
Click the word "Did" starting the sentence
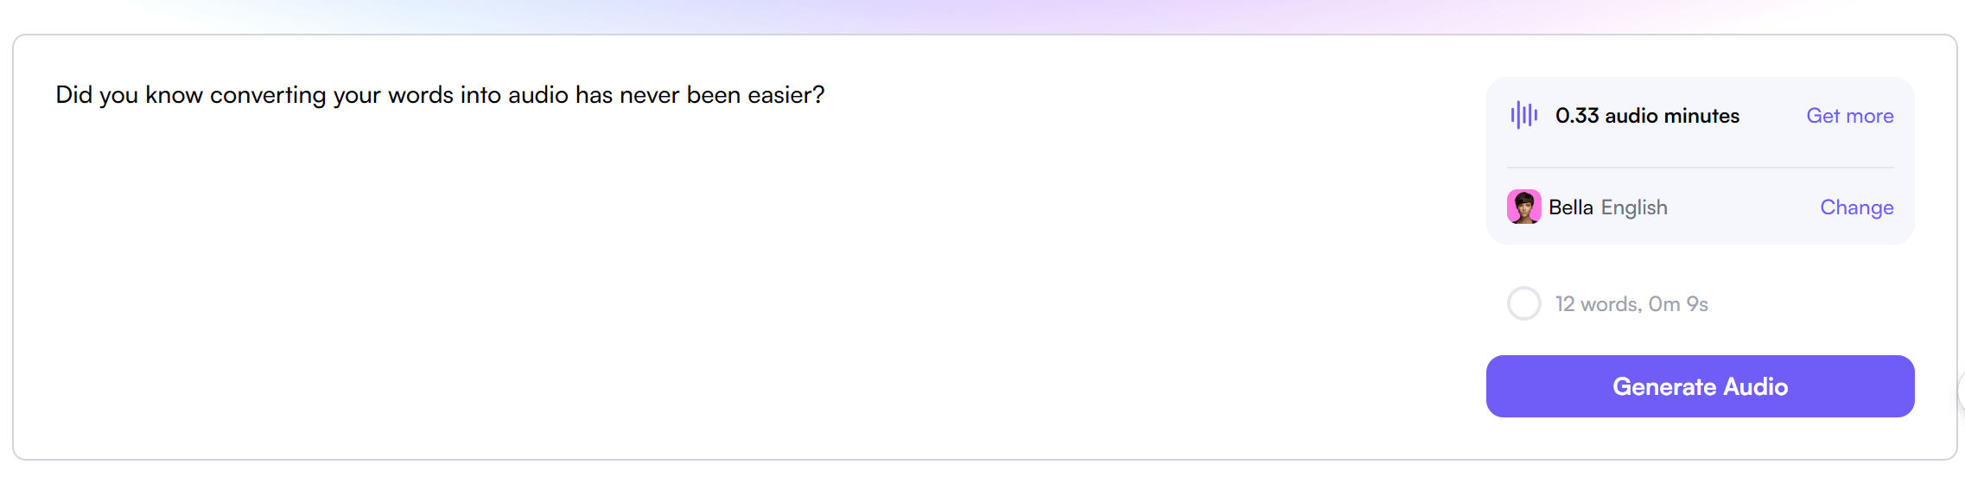tap(73, 95)
